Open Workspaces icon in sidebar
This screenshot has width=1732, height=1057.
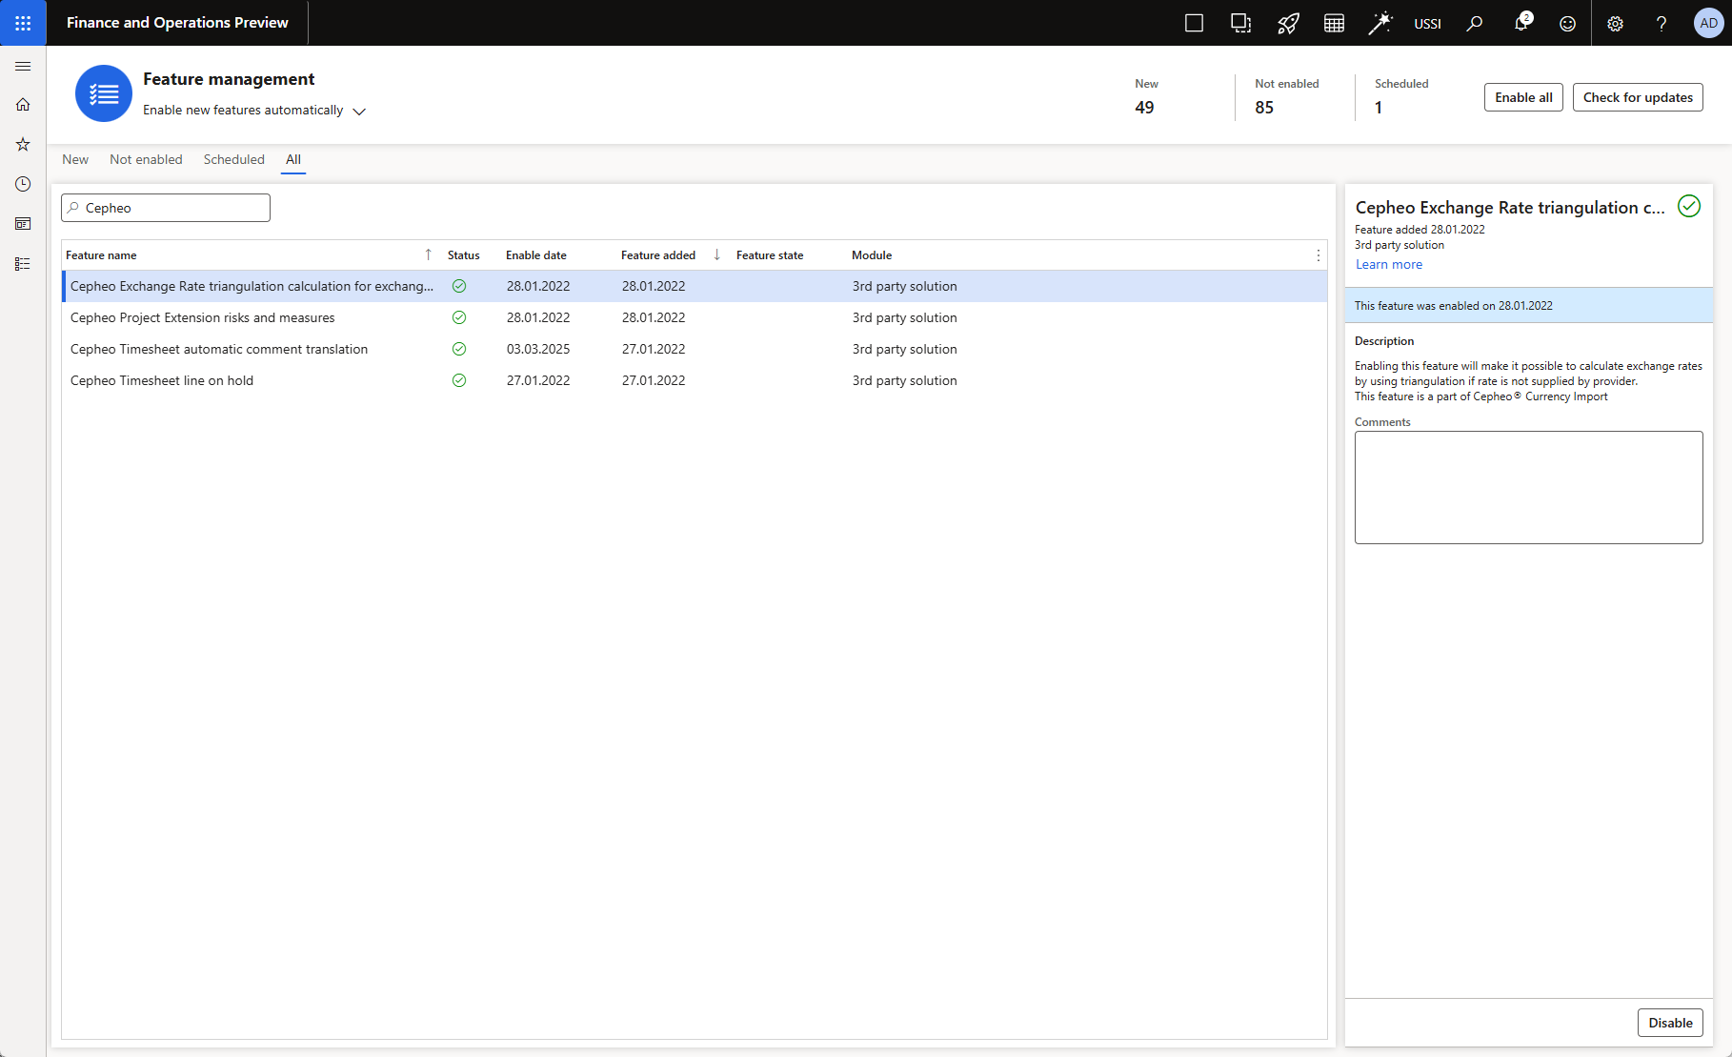coord(23,224)
